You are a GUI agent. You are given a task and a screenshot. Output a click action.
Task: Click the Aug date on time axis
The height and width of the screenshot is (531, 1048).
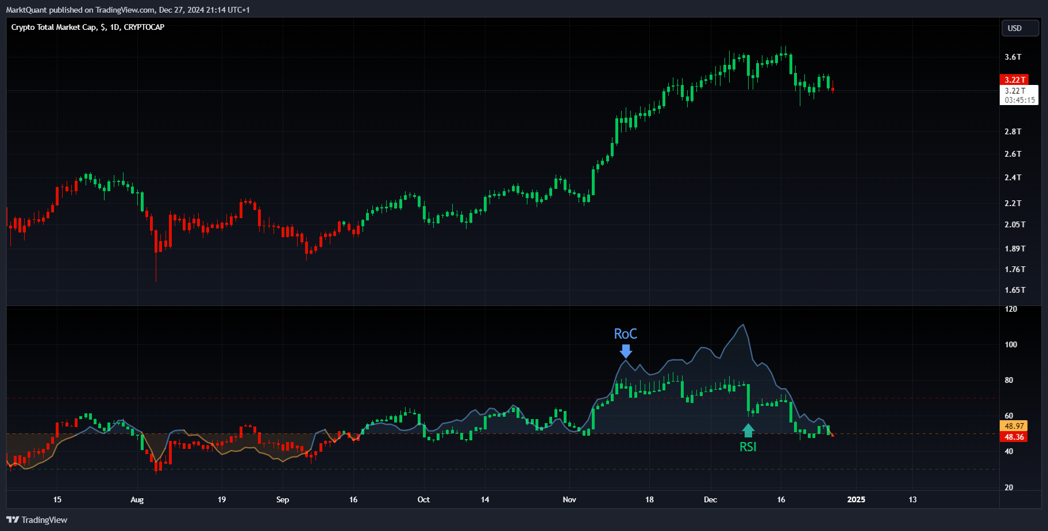pyautogui.click(x=137, y=499)
